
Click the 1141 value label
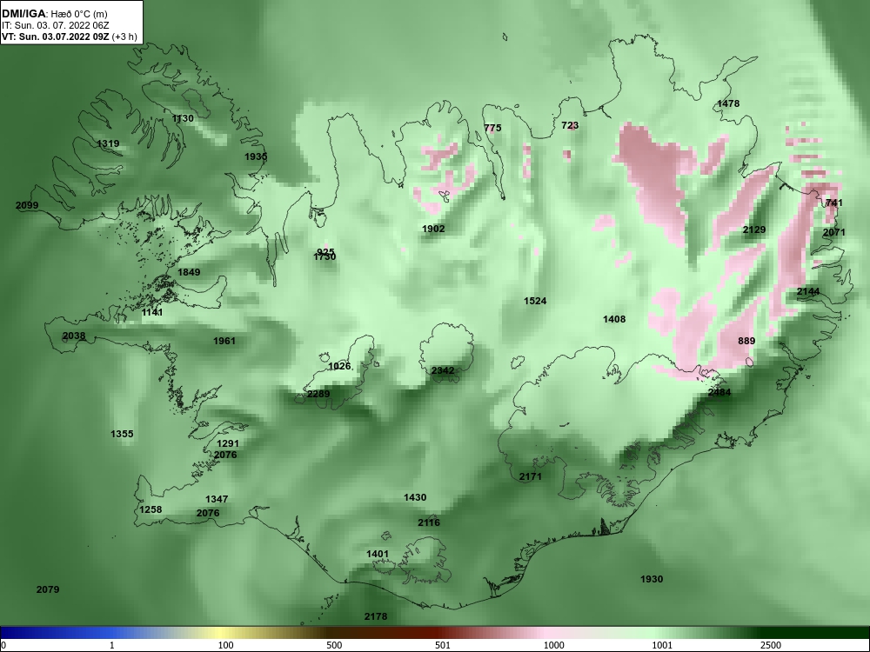(152, 313)
